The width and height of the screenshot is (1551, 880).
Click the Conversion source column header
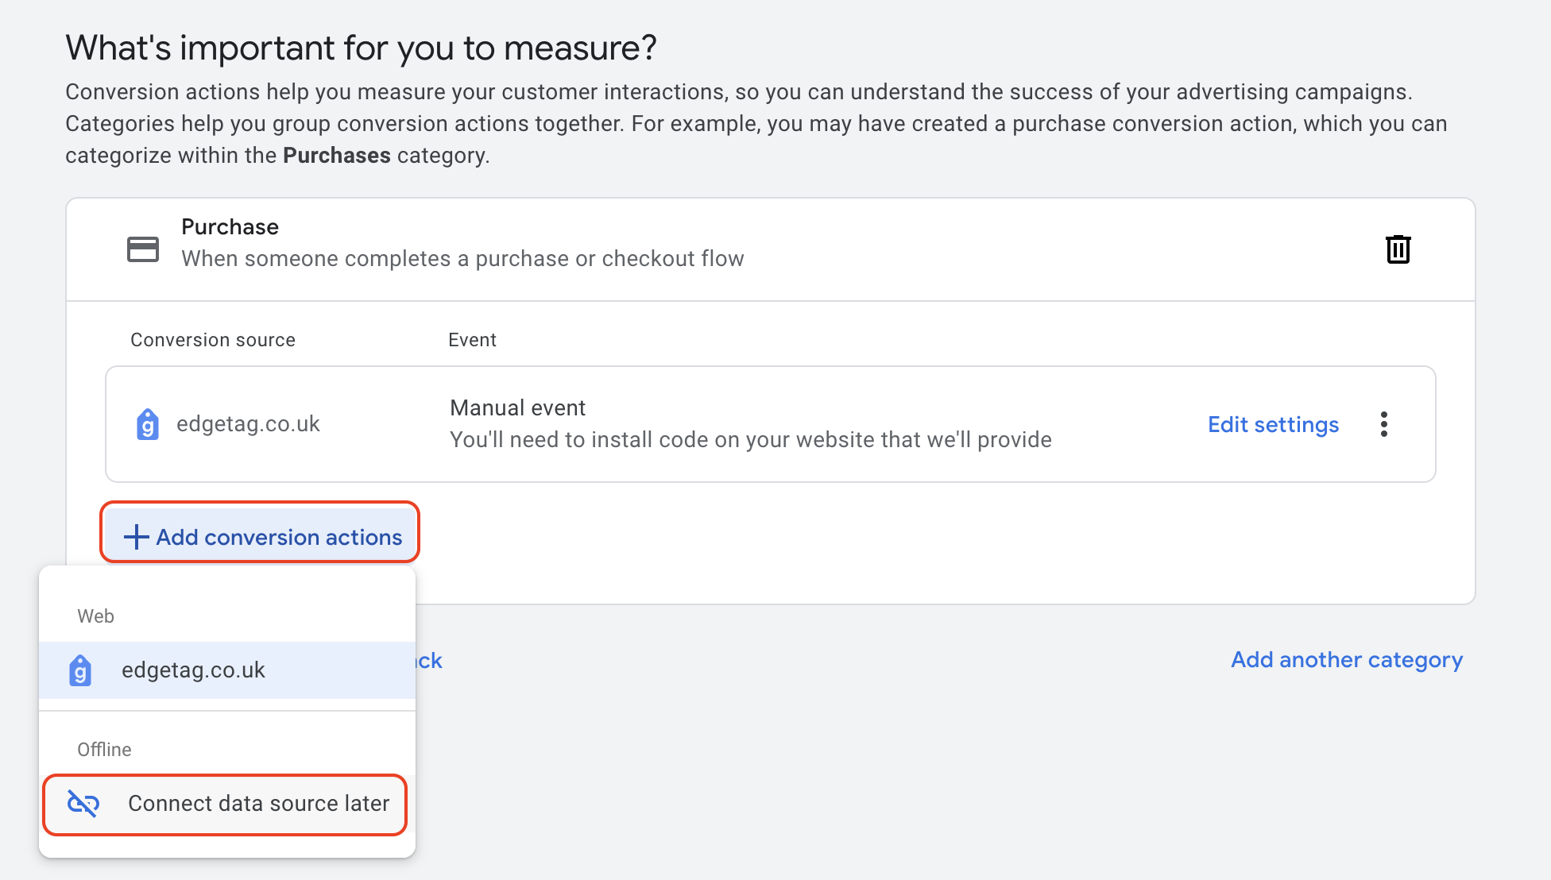coord(213,340)
